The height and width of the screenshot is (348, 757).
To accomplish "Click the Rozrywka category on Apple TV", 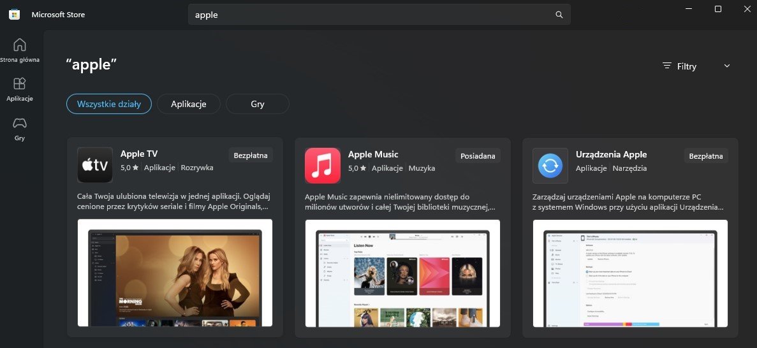I will [197, 168].
